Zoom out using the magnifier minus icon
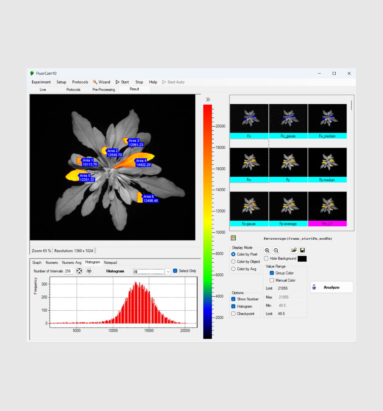Viewport: 383px width, 411px height. tap(276, 250)
